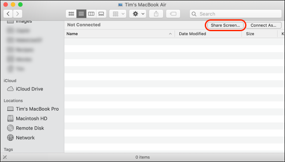Screen dimensions: 285x162
Task: Click the Locations section heading
Action: pyautogui.click(x=13, y=101)
